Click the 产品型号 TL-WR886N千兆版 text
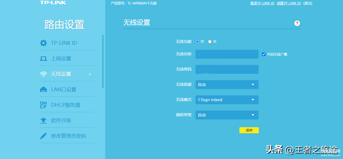Viewport: 343px width, 159px height. 134,3
